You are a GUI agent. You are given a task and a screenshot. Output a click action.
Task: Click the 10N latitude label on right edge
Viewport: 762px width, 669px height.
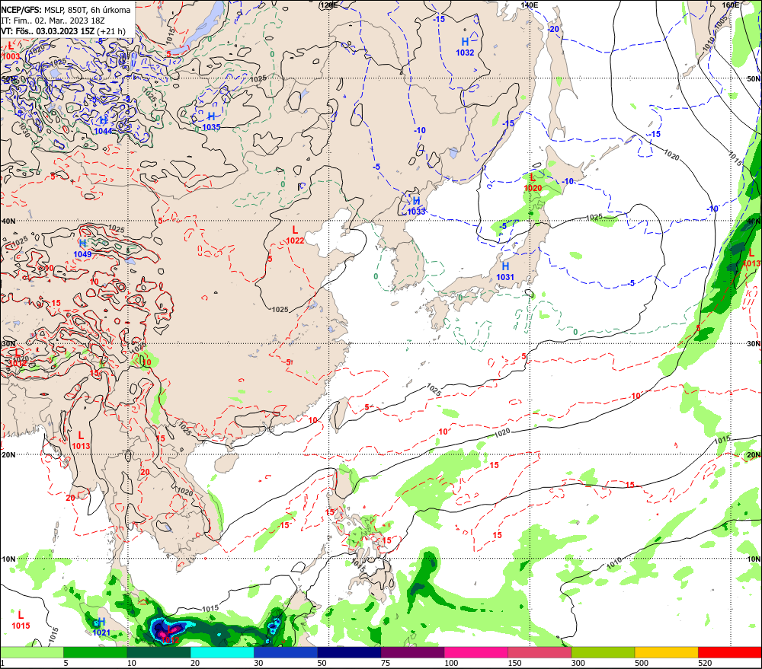[x=754, y=559]
